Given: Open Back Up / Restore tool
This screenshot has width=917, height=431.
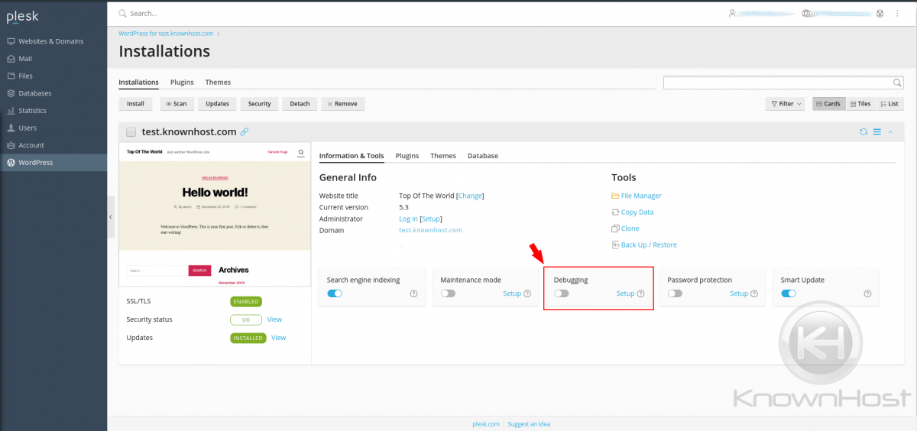Looking at the screenshot, I should [x=644, y=245].
